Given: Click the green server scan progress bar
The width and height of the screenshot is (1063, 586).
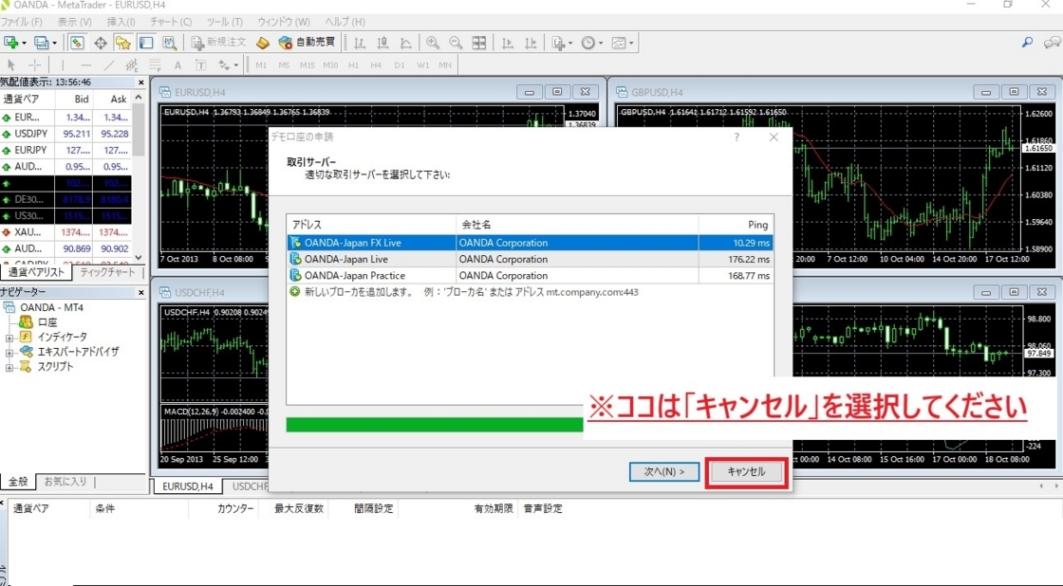Looking at the screenshot, I should (x=435, y=425).
